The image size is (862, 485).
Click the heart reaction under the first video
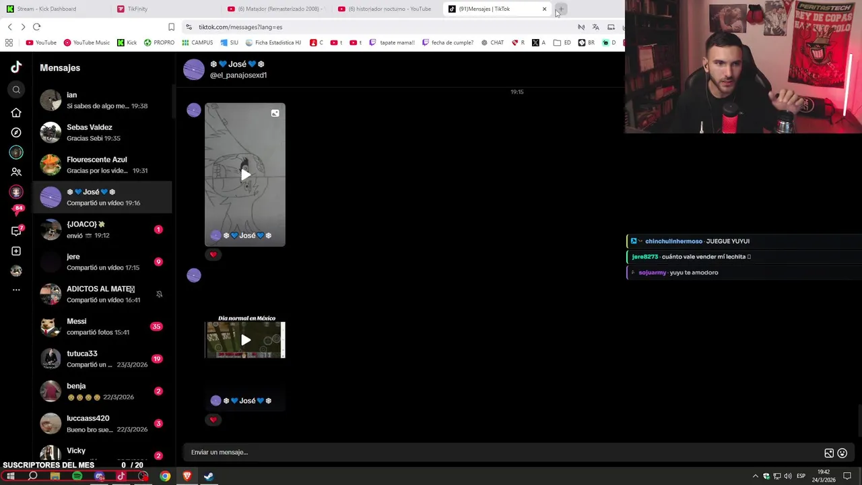213,255
